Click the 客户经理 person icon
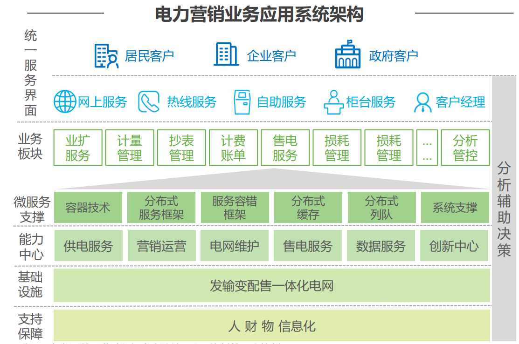Image resolution: width=519 pixels, height=344 pixels. coord(422,102)
